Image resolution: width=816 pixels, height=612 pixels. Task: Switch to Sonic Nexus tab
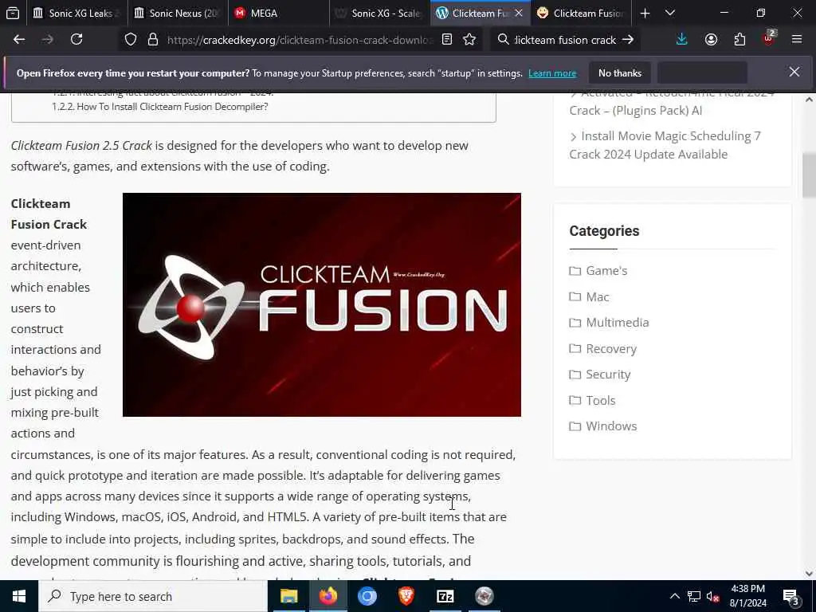click(x=178, y=13)
